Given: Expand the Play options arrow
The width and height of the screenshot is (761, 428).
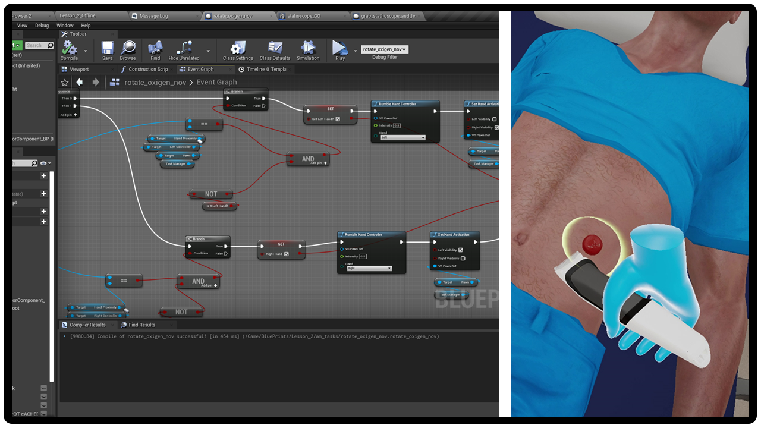Looking at the screenshot, I should 356,51.
